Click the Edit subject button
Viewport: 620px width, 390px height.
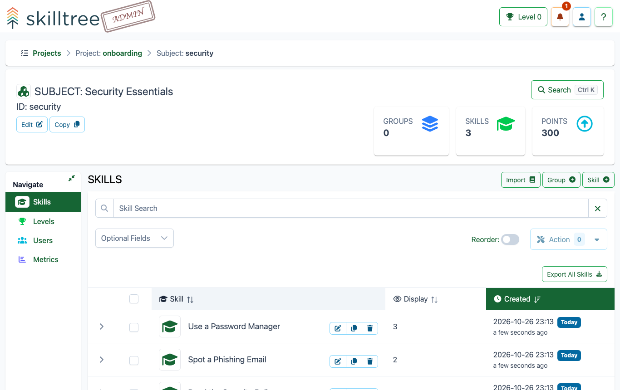click(x=32, y=125)
